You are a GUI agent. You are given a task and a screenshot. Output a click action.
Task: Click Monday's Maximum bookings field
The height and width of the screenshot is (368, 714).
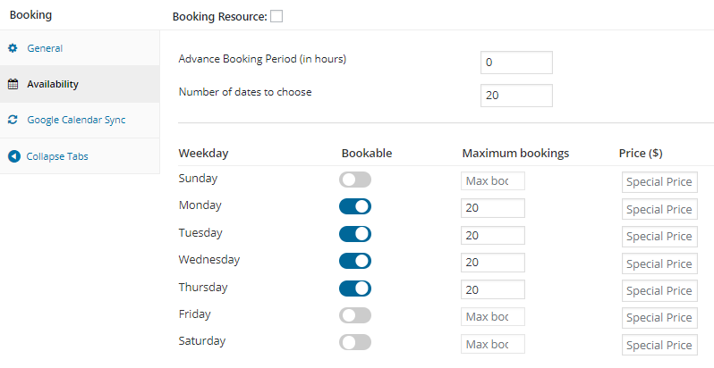click(492, 209)
